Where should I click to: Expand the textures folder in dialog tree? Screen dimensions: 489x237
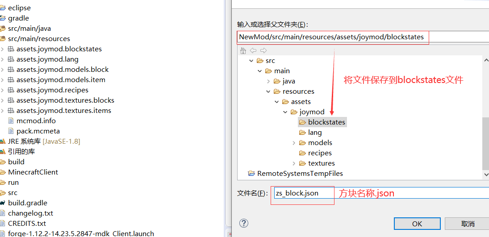tap(294, 163)
